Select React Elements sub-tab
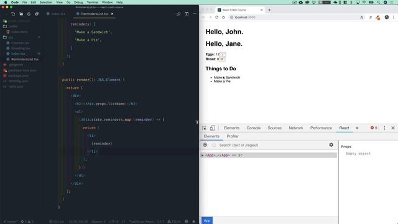 tap(211, 136)
